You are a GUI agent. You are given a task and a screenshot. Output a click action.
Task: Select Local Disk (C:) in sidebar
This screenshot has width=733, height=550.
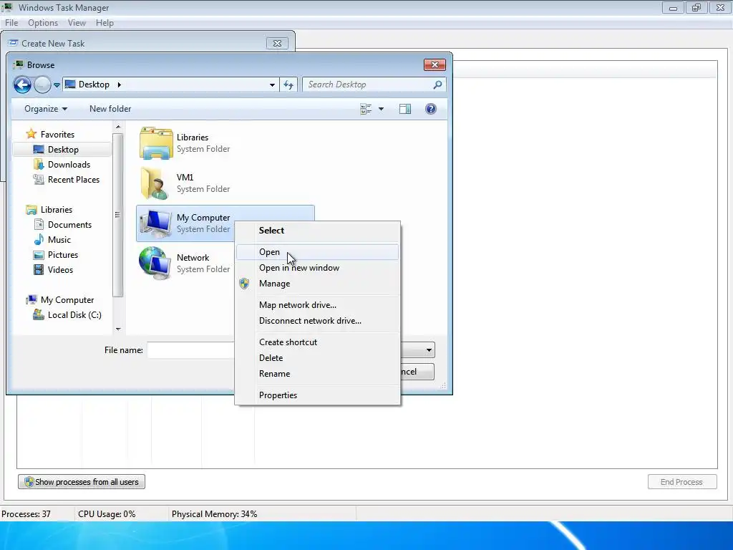click(74, 315)
